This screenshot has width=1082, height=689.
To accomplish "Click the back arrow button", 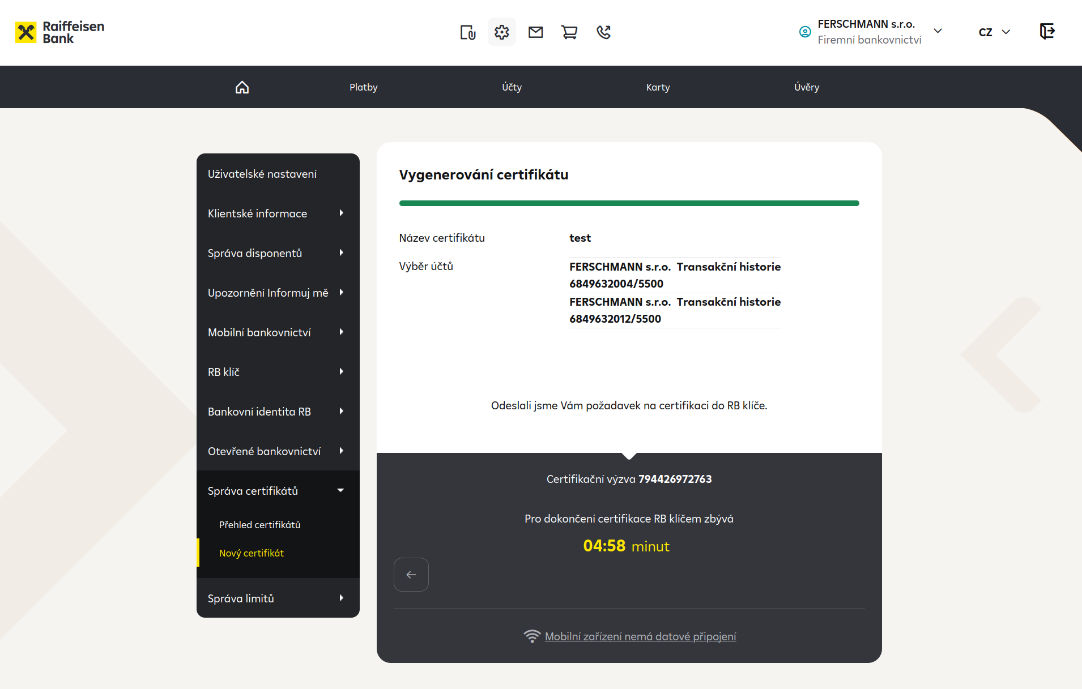I will coord(411,575).
